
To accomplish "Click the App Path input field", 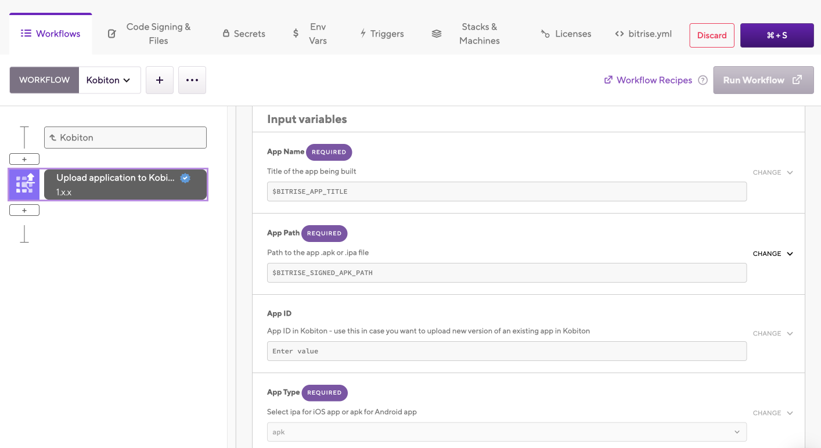I will coord(507,273).
